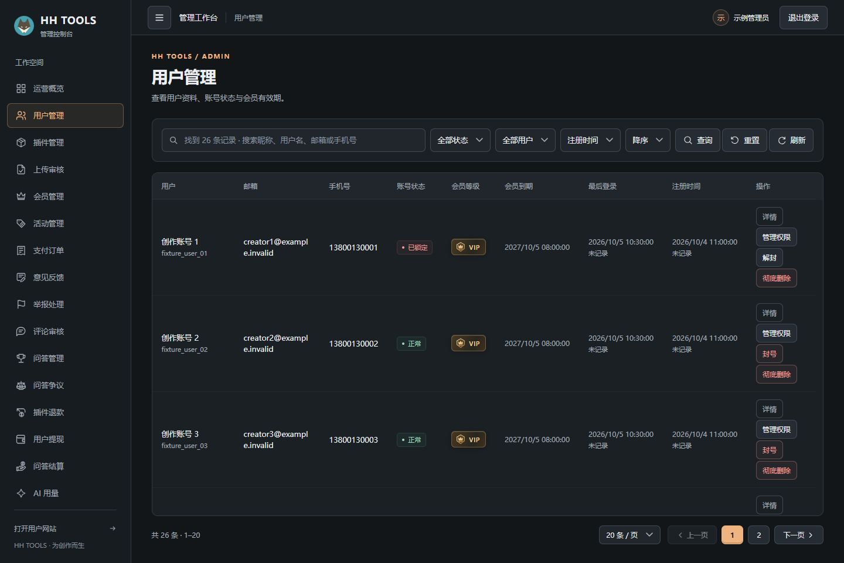
Task: Open the 降序 sort order dropdown
Action: [x=648, y=140]
